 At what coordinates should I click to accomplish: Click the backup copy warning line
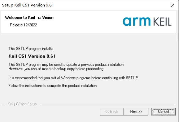tap(56, 69)
